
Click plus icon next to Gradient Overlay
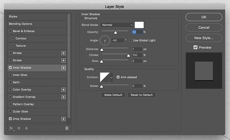coord(63,97)
